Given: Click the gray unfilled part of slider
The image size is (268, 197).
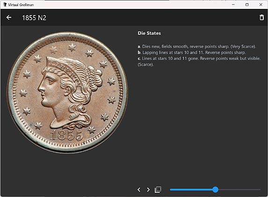Looking at the screenshot, I should pyautogui.click(x=239, y=189).
